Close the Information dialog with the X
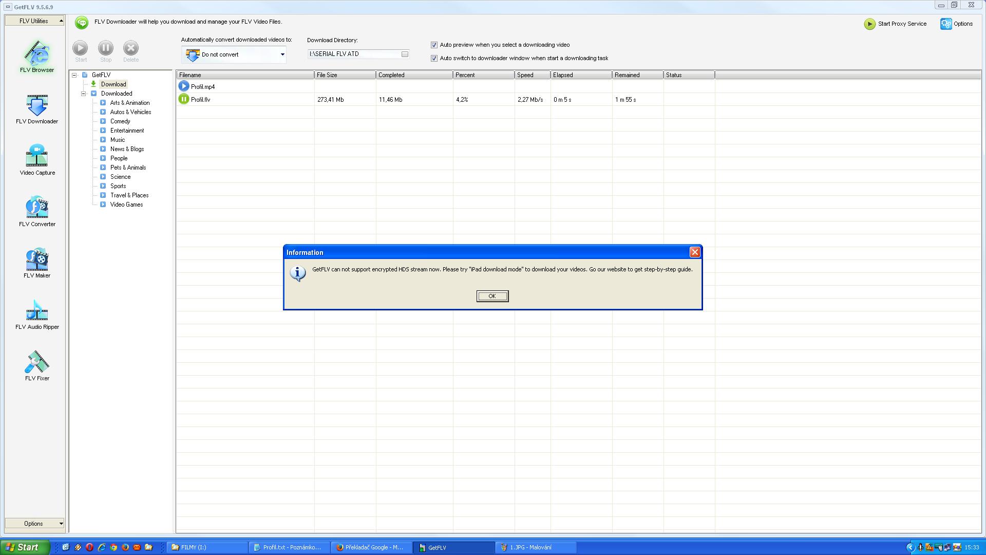Viewport: 986px width, 555px height. coord(695,252)
